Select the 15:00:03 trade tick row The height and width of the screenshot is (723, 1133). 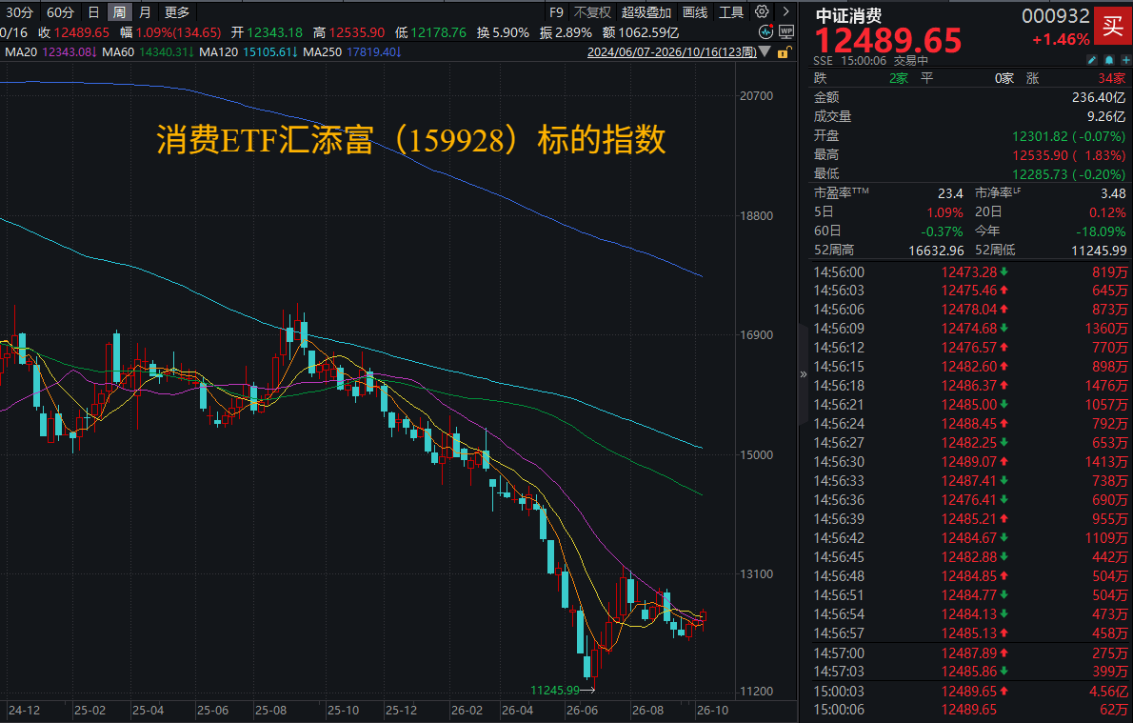pos(970,692)
